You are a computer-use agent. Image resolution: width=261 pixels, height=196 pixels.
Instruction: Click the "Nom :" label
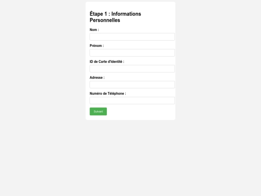click(x=94, y=30)
